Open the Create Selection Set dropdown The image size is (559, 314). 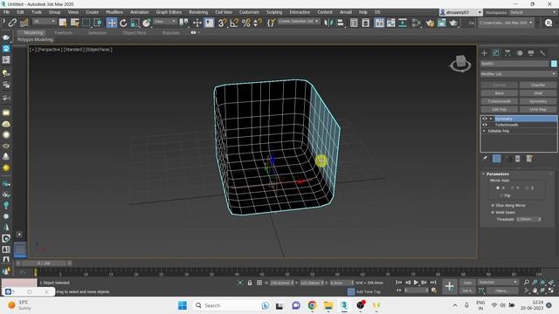[x=299, y=21]
